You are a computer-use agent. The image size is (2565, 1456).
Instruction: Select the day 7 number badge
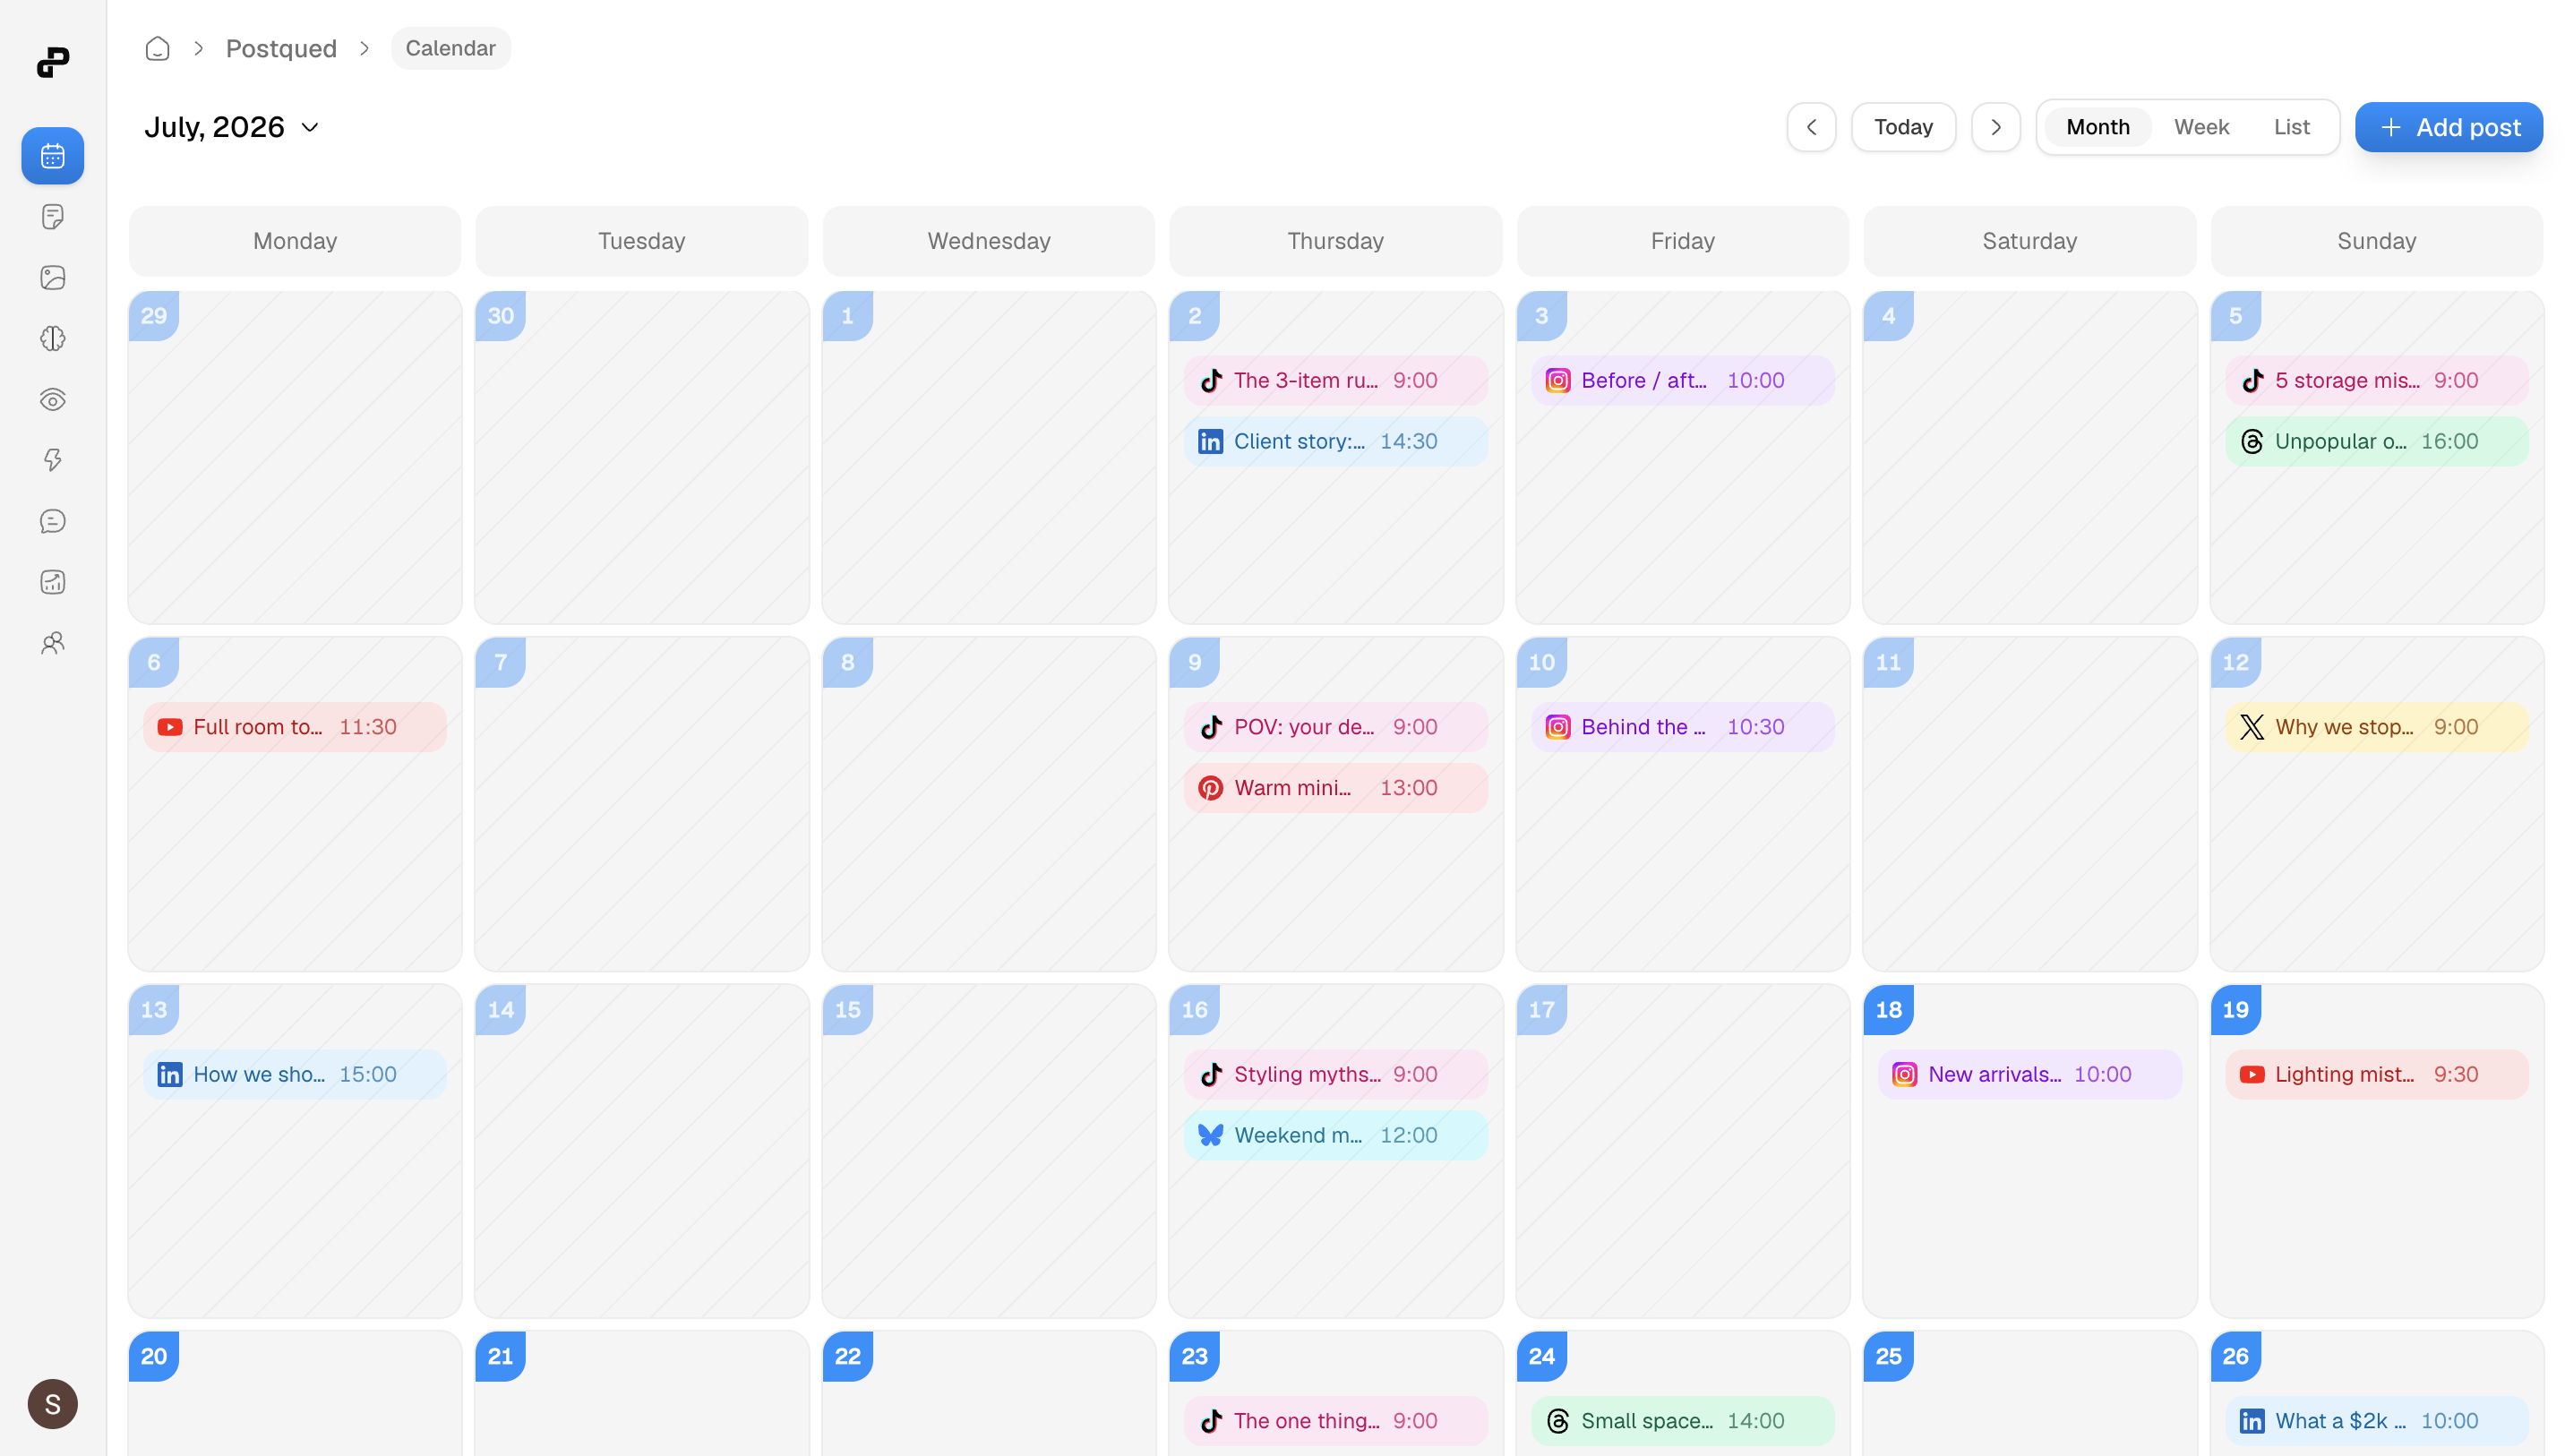500,662
